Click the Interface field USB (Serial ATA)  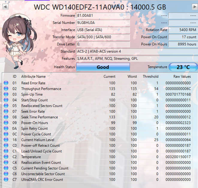tap(103, 30)
